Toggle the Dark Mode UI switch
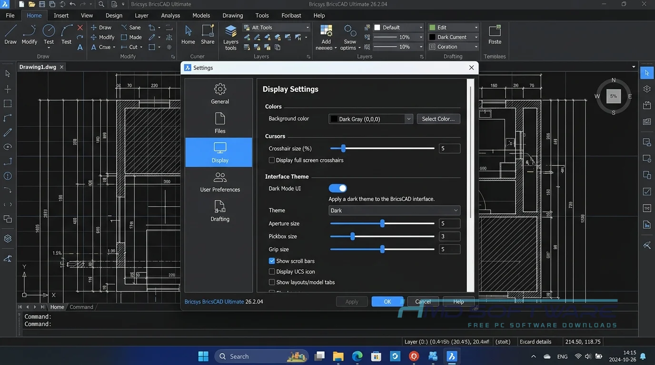Screen dimensions: 655x365 [x=338, y=189]
